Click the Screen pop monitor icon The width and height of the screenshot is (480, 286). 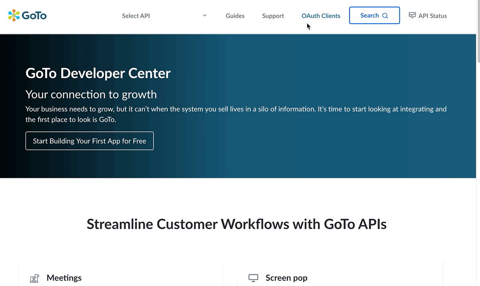pos(252,278)
